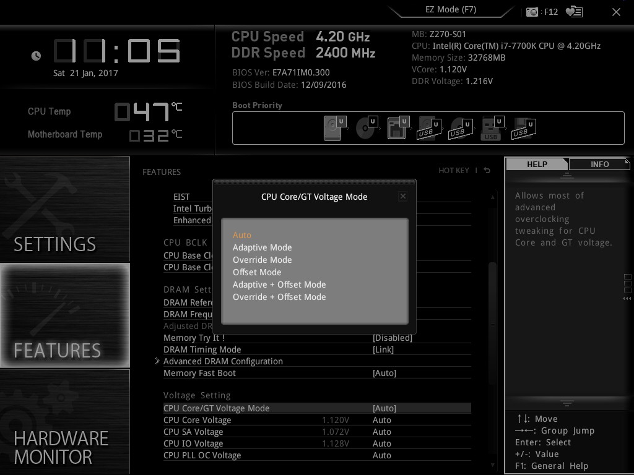This screenshot has width=634, height=475.
Task: Open CPU Core/GT Voltage Mode [Auto] value
Action: [x=384, y=408]
